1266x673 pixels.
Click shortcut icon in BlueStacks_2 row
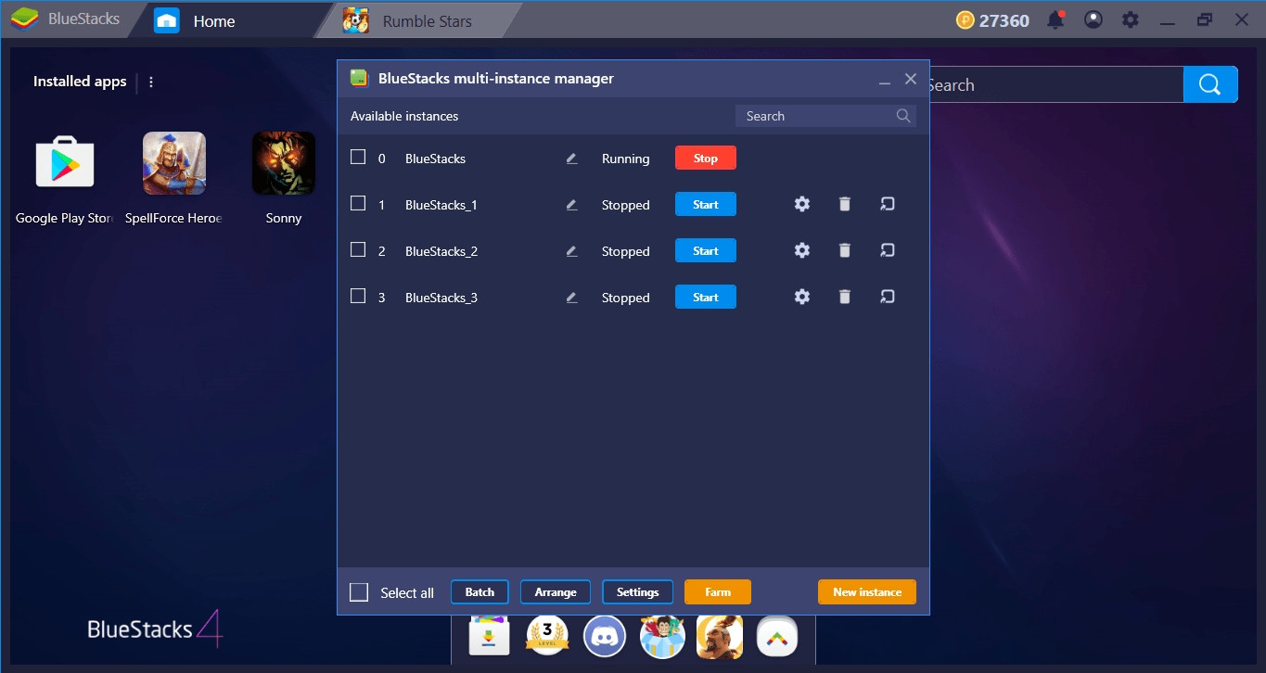[x=888, y=250]
